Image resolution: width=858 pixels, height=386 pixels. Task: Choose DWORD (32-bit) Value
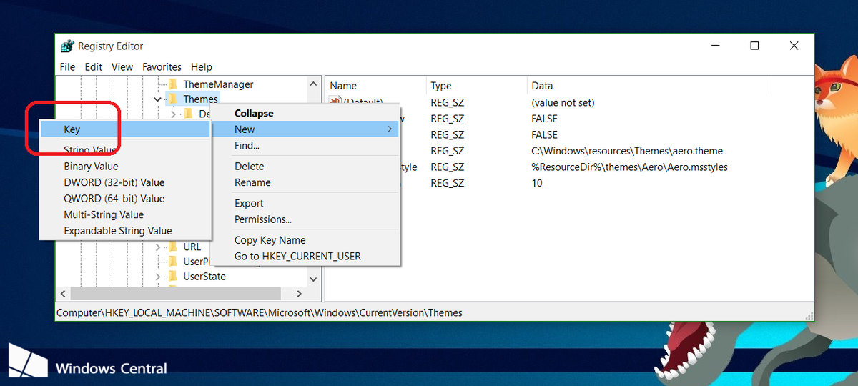(x=125, y=182)
